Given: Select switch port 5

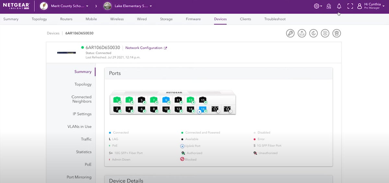Looking at the screenshot, I should tap(141, 100).
